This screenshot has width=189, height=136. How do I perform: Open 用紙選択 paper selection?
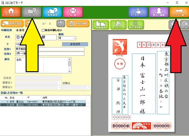(x=100, y=25)
